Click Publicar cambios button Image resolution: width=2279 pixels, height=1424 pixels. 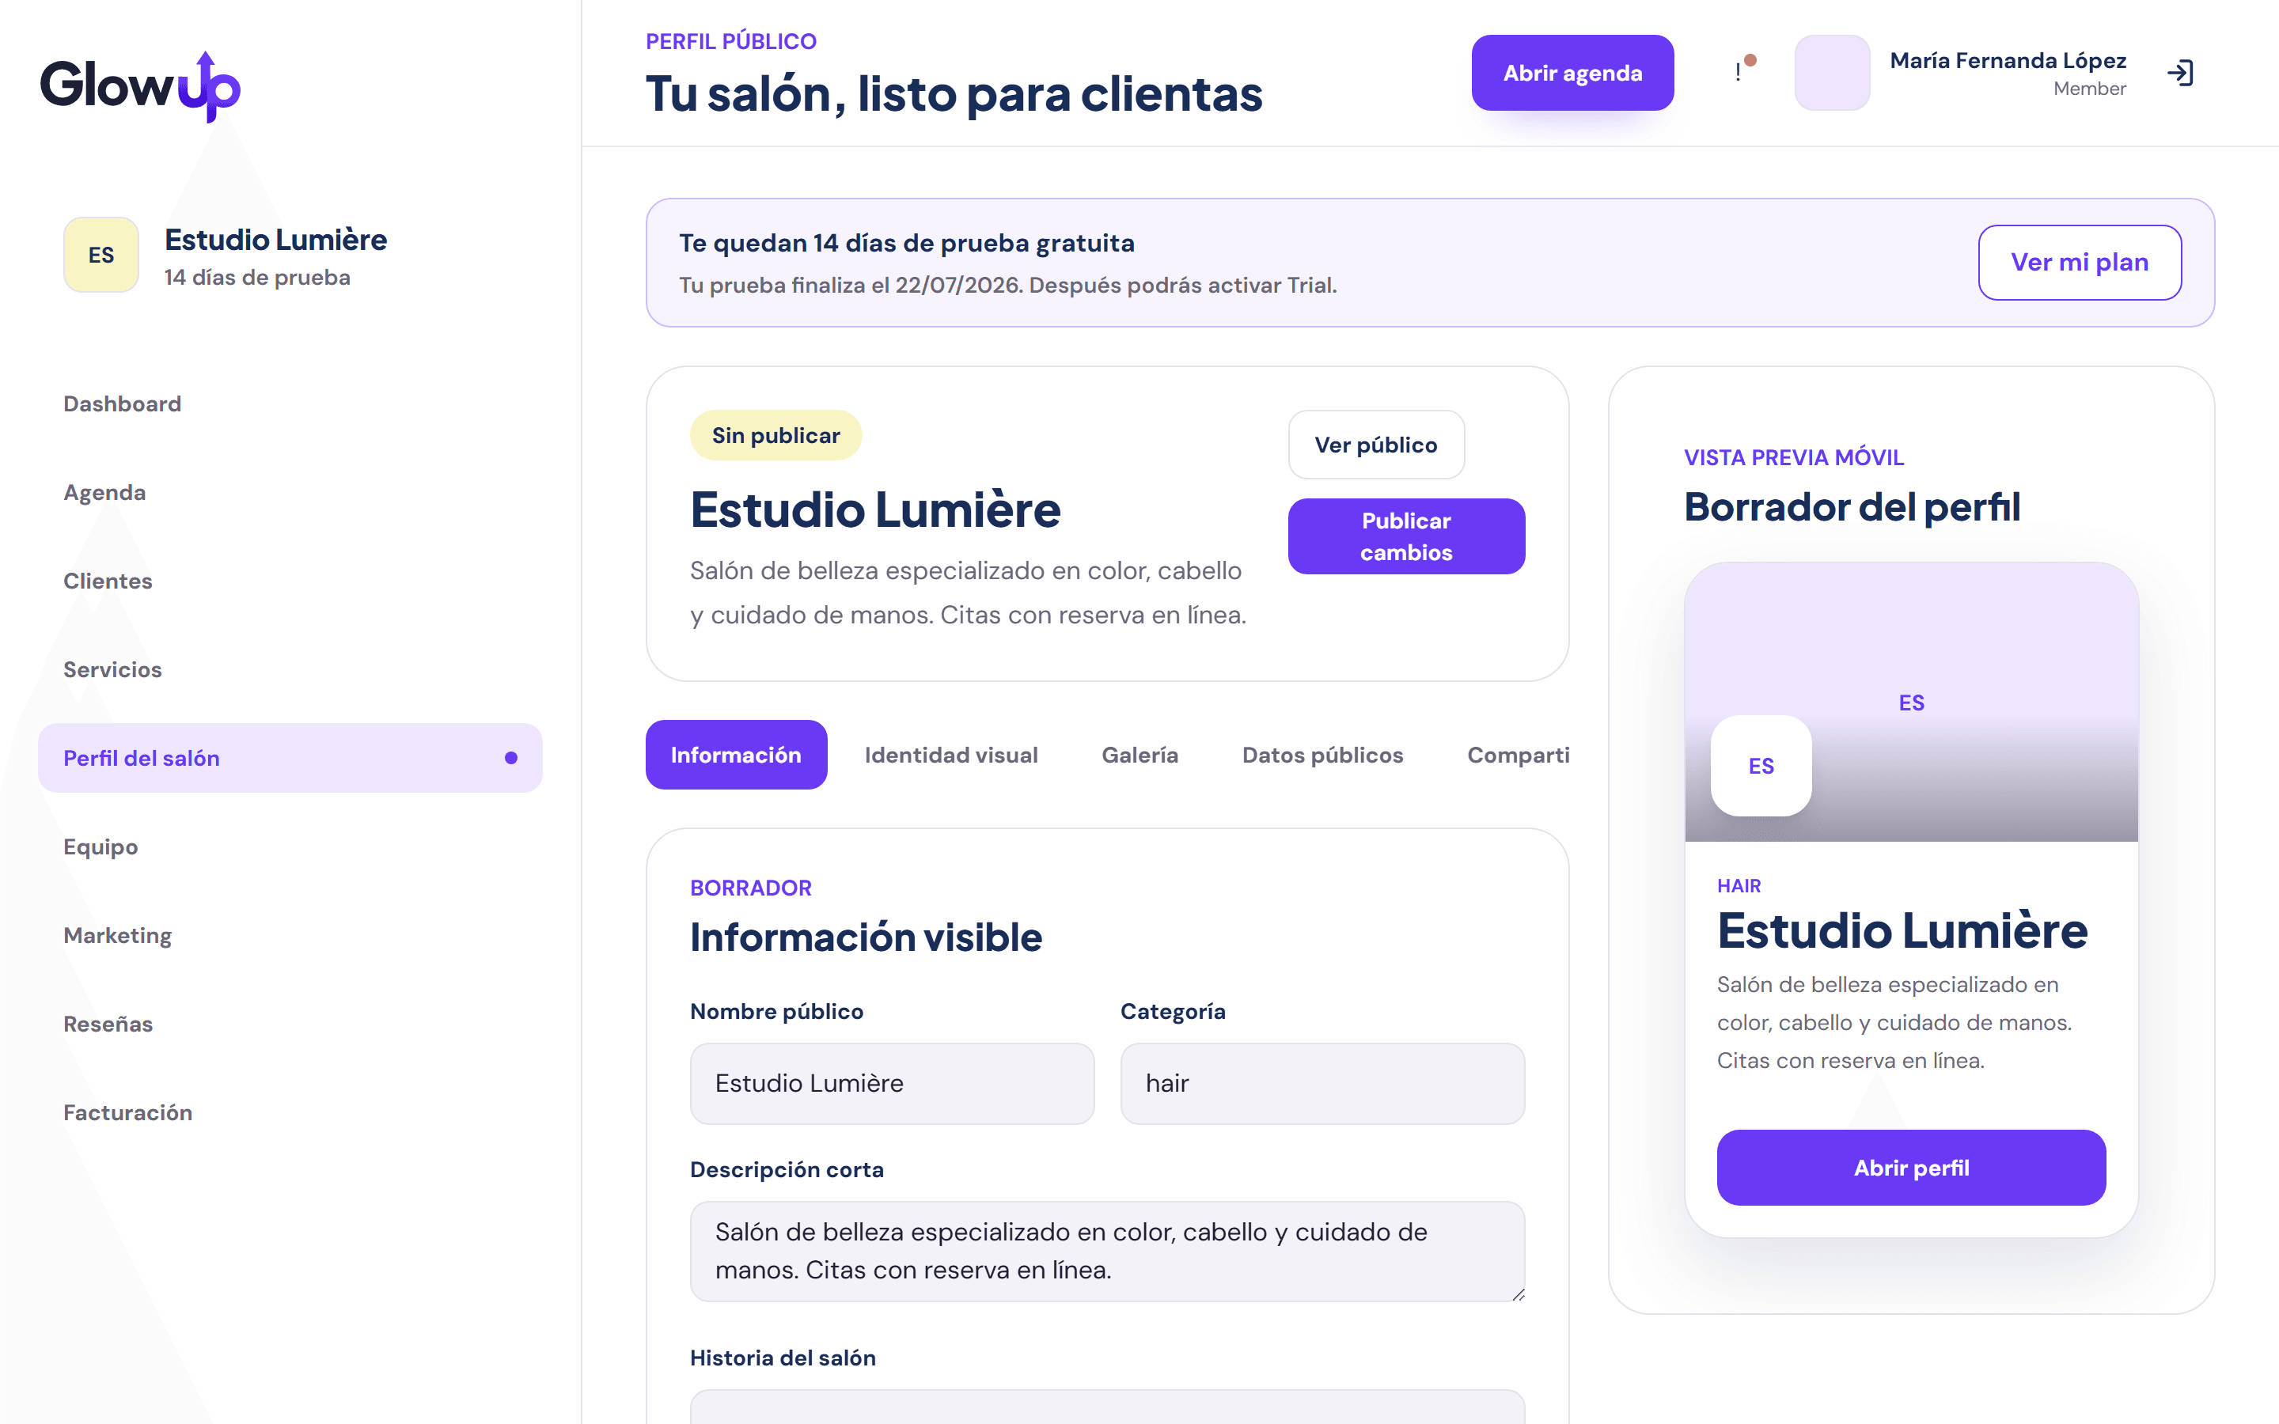click(x=1406, y=536)
